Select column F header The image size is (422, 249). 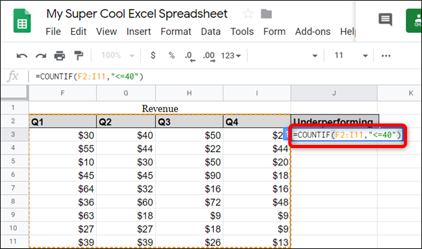pyautogui.click(x=62, y=93)
